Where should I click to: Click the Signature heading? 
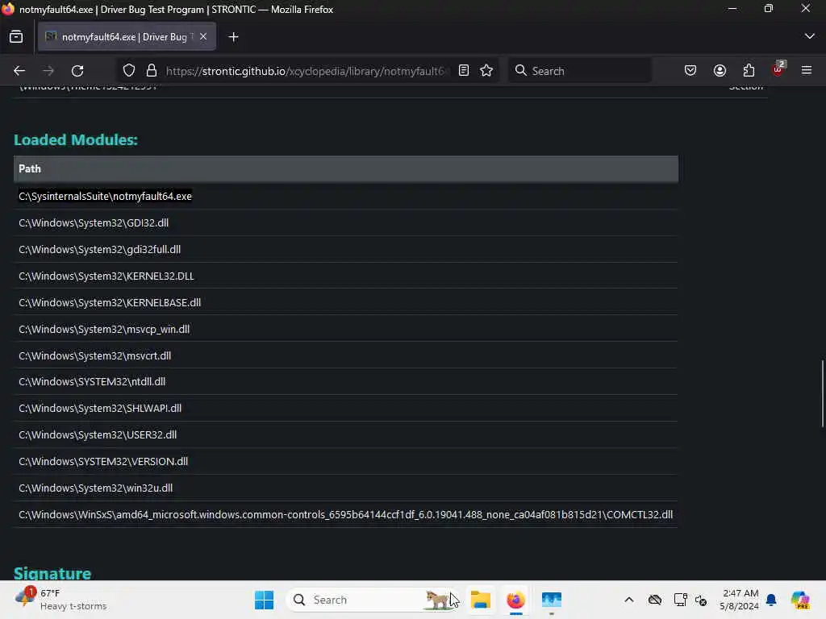click(52, 573)
